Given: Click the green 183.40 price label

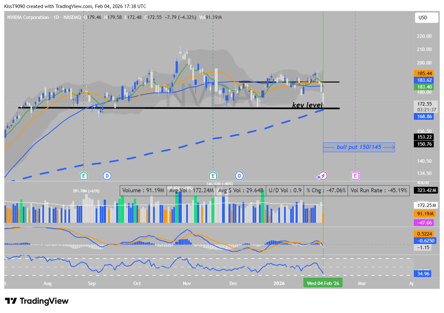Looking at the screenshot, I should [x=424, y=87].
